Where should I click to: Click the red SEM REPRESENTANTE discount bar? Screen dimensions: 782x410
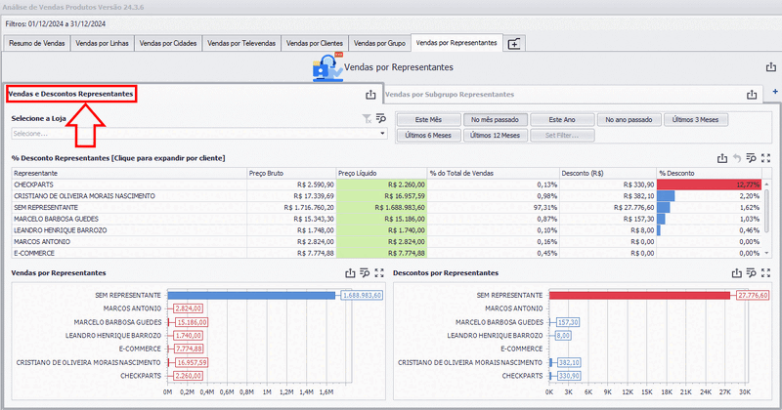[x=639, y=296]
